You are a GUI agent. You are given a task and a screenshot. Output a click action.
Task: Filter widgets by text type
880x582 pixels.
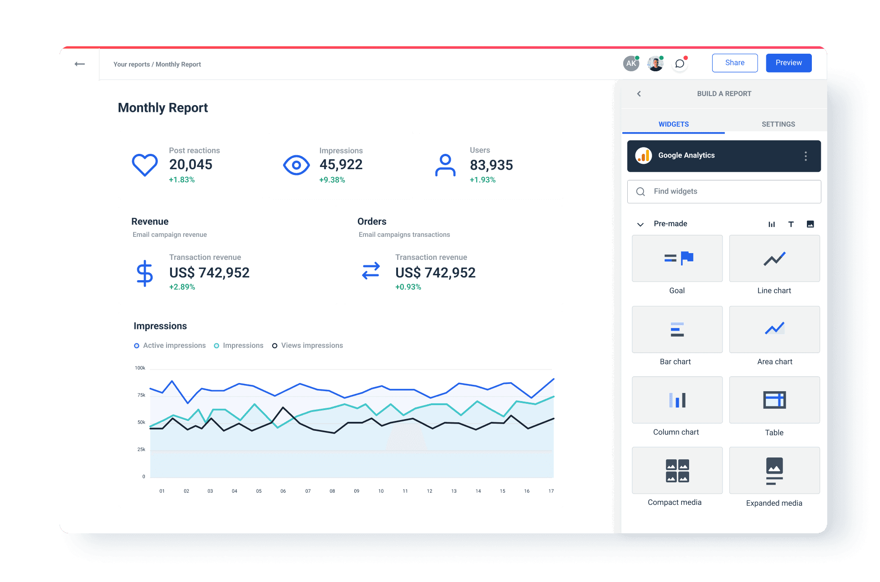click(x=791, y=224)
